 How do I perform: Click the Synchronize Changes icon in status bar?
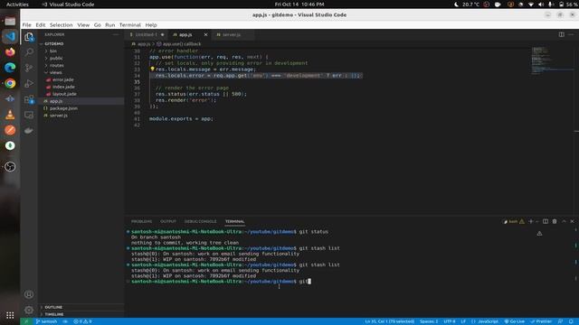(x=65, y=321)
